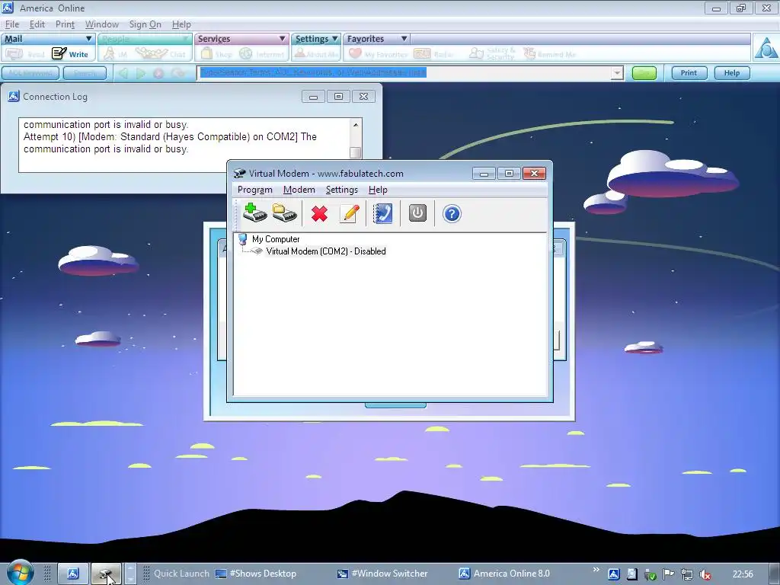The image size is (780, 585).
Task: Click the Shop icon under Services
Action: click(216, 54)
